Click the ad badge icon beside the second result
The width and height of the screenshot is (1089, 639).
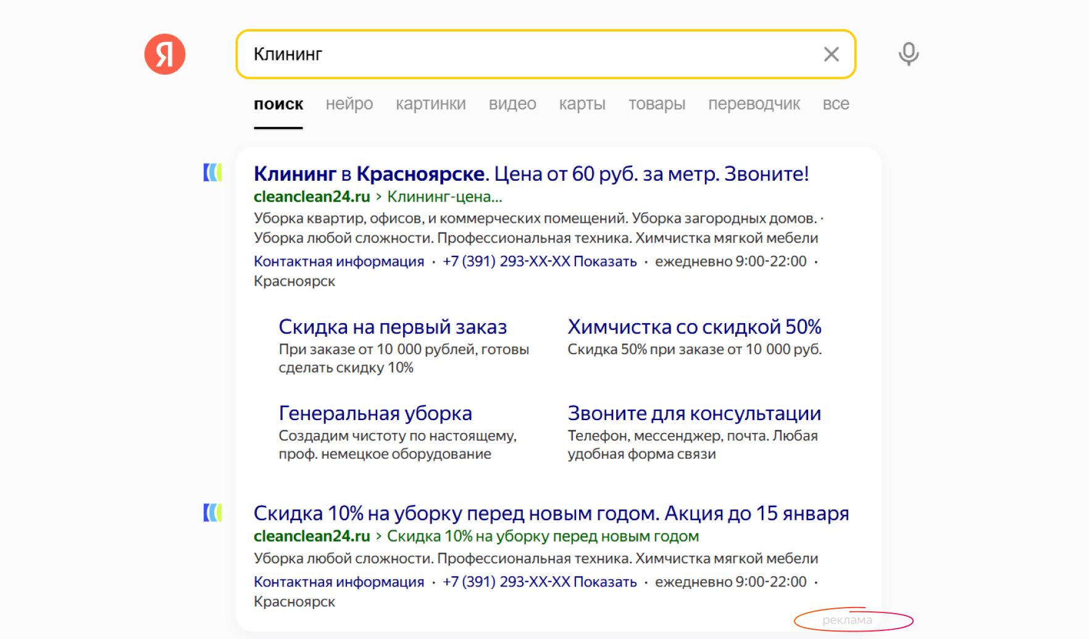[x=212, y=512]
